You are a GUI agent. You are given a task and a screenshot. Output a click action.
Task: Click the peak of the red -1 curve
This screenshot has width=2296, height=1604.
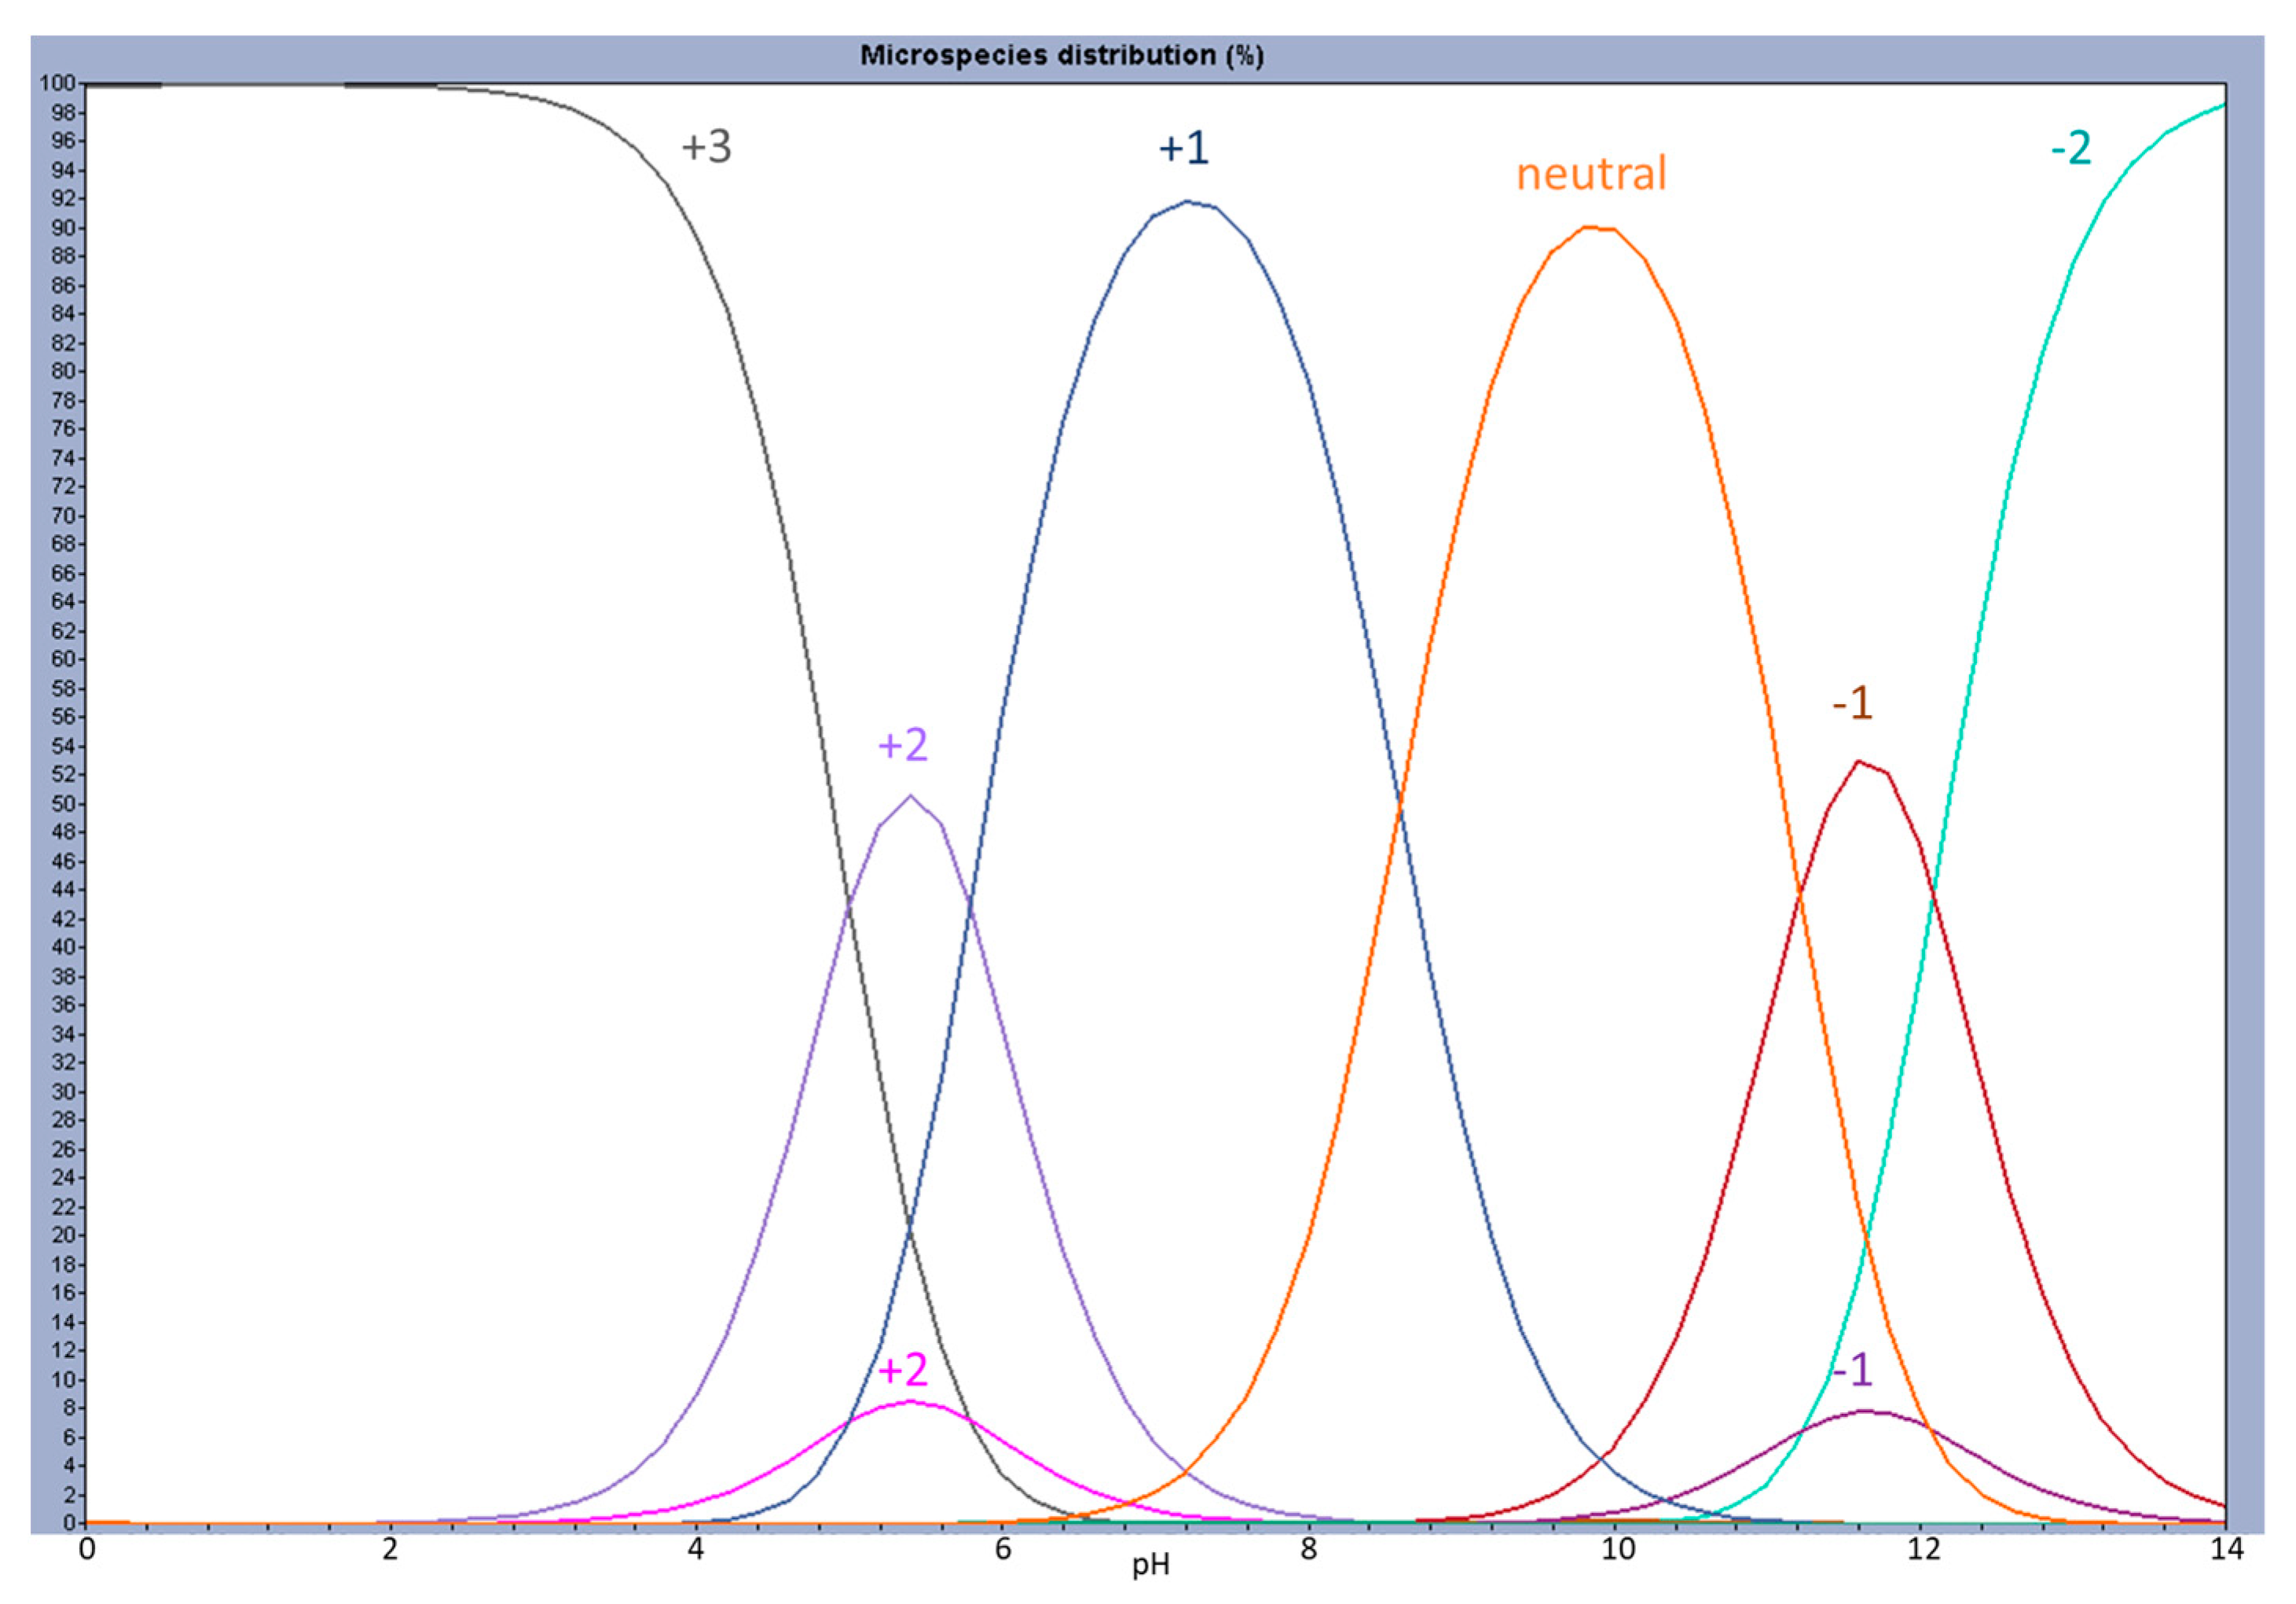tap(1858, 762)
